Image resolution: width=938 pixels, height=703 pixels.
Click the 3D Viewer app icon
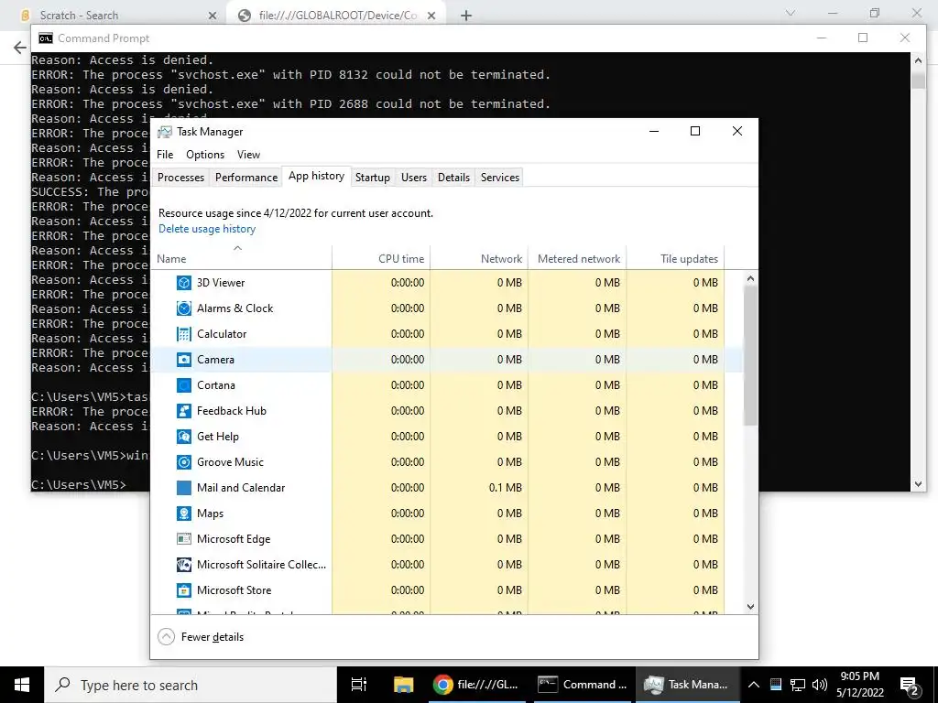183,283
